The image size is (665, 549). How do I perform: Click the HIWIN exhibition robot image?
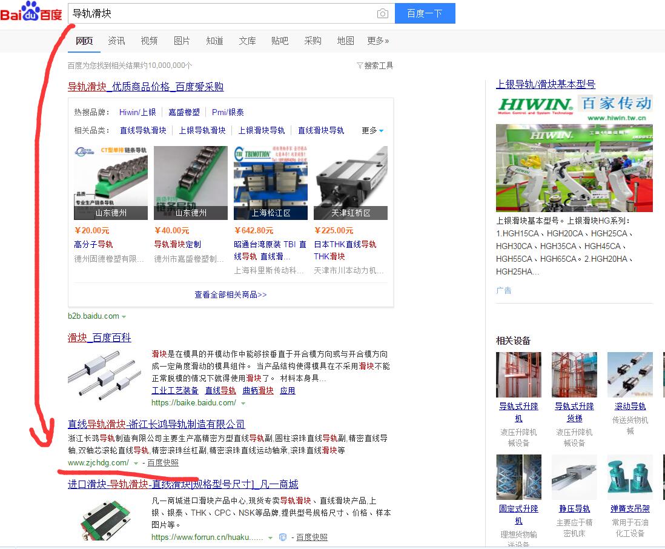[574, 168]
